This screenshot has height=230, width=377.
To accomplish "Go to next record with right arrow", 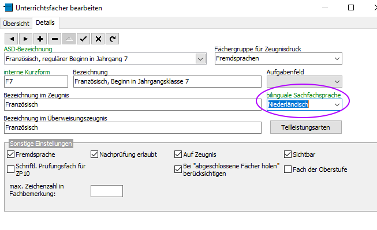I will 25,39.
